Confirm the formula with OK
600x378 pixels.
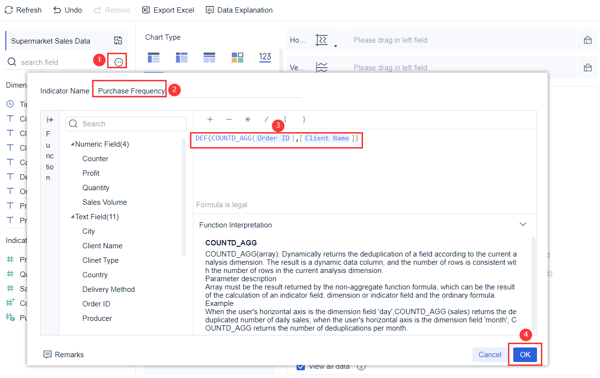(x=525, y=354)
